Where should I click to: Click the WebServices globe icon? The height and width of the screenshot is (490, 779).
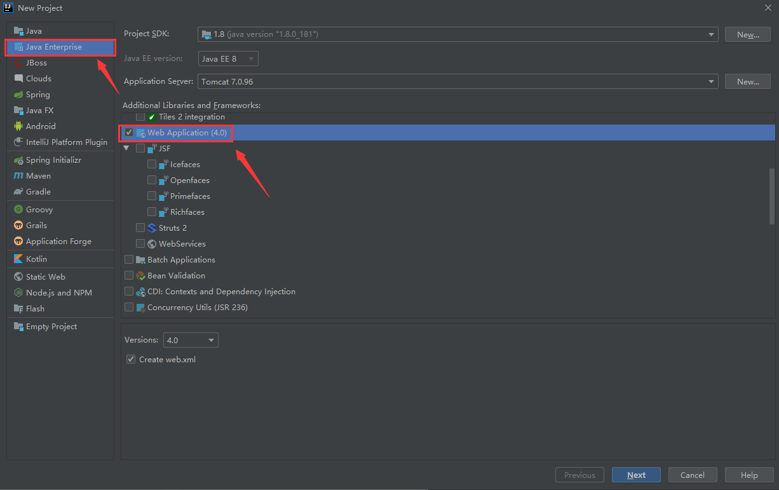coord(152,244)
